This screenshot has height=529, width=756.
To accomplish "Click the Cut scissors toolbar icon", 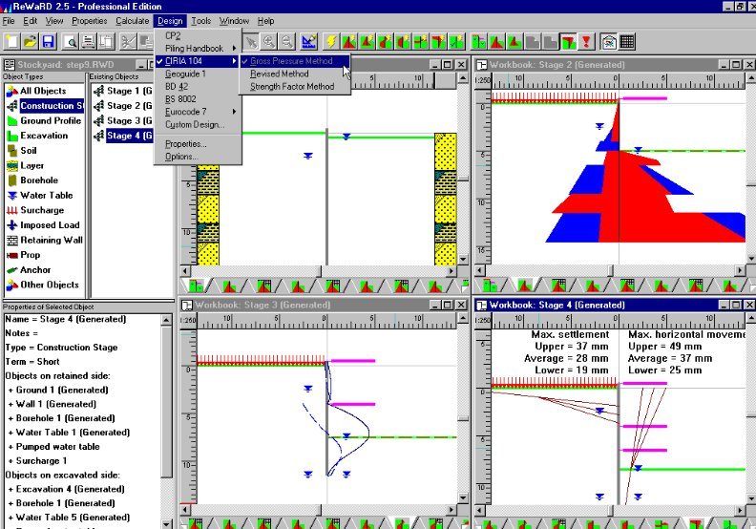I will (x=128, y=42).
